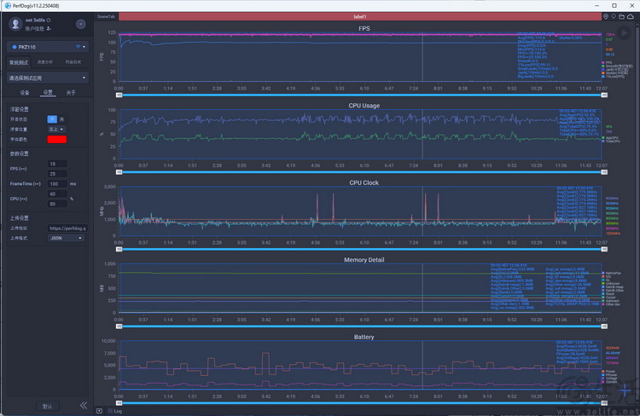
Task: Turn floating window on with 开 toggle
Action: (52, 119)
